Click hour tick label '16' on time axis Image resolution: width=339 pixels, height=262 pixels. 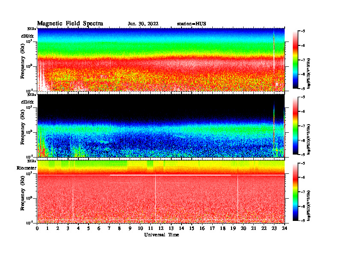coord(202,228)
